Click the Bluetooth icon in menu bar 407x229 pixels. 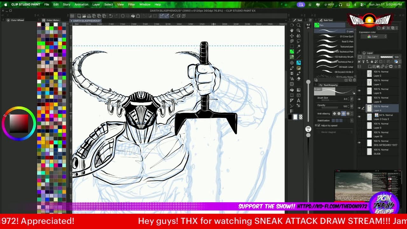(x=355, y=4)
